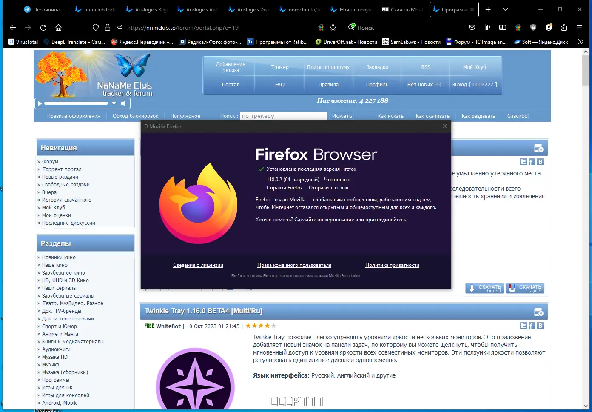
Task: Click the Поиск browser search box
Action: [366, 28]
